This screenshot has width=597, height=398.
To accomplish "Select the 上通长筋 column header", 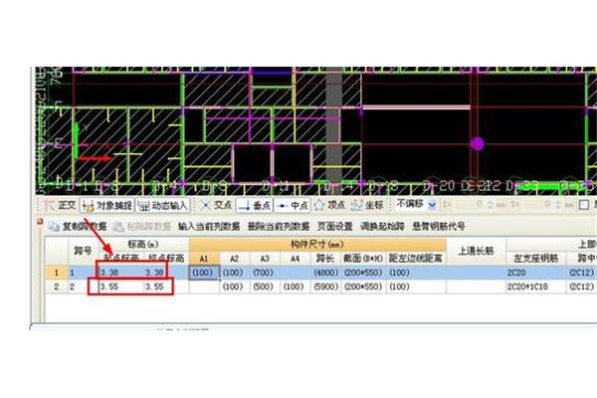I will pos(476,251).
